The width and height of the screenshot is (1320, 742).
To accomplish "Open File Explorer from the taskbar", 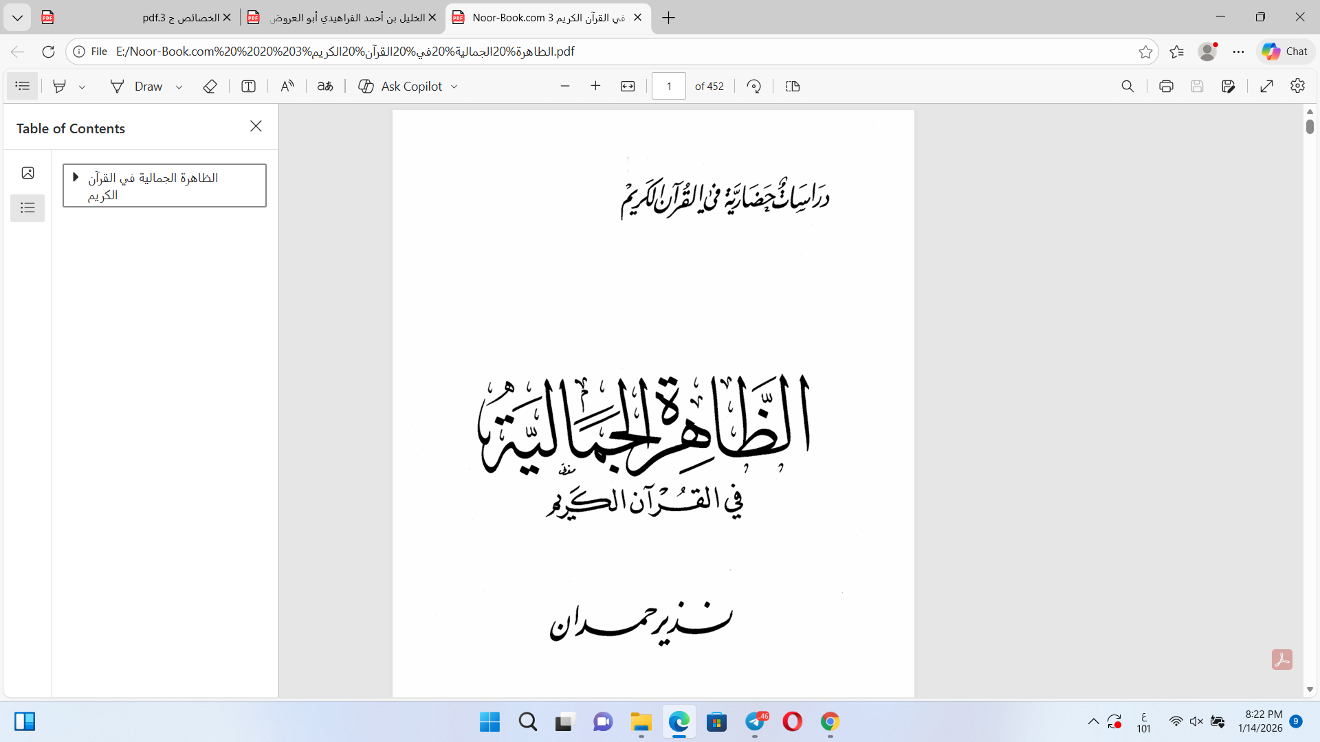I will 641,721.
